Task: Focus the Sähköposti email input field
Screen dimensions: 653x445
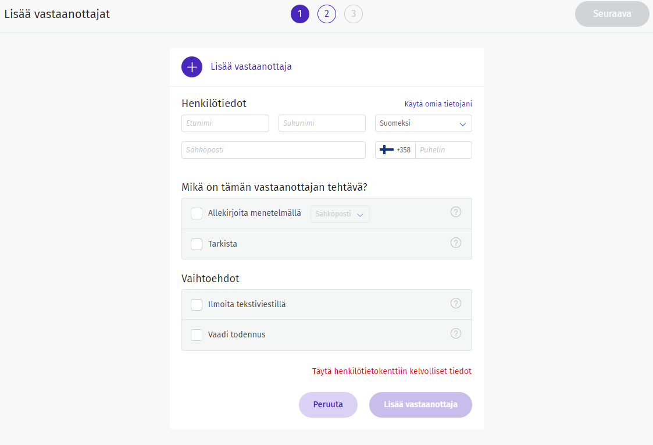Action: point(273,150)
